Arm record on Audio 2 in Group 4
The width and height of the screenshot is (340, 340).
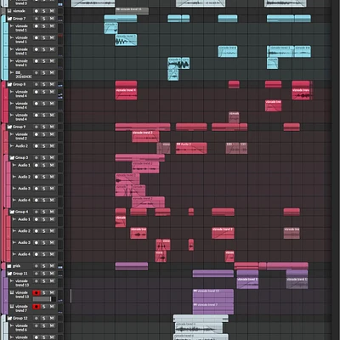(37, 231)
